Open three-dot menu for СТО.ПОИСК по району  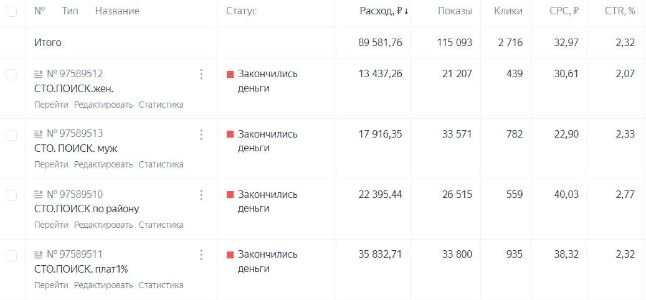point(201,195)
